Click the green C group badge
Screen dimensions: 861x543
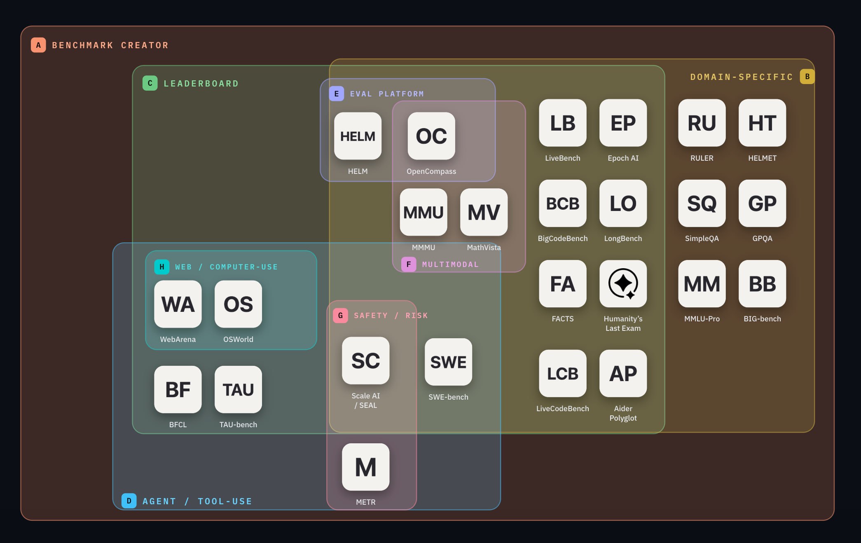(150, 83)
